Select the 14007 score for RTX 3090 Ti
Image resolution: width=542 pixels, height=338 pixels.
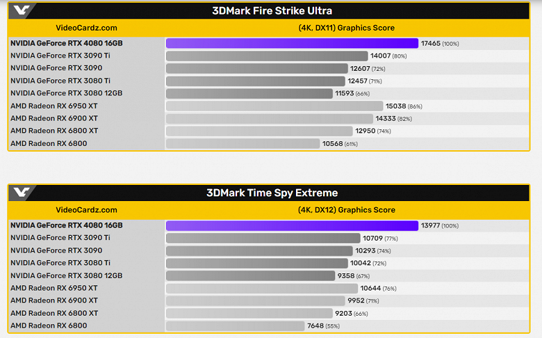[x=381, y=56]
